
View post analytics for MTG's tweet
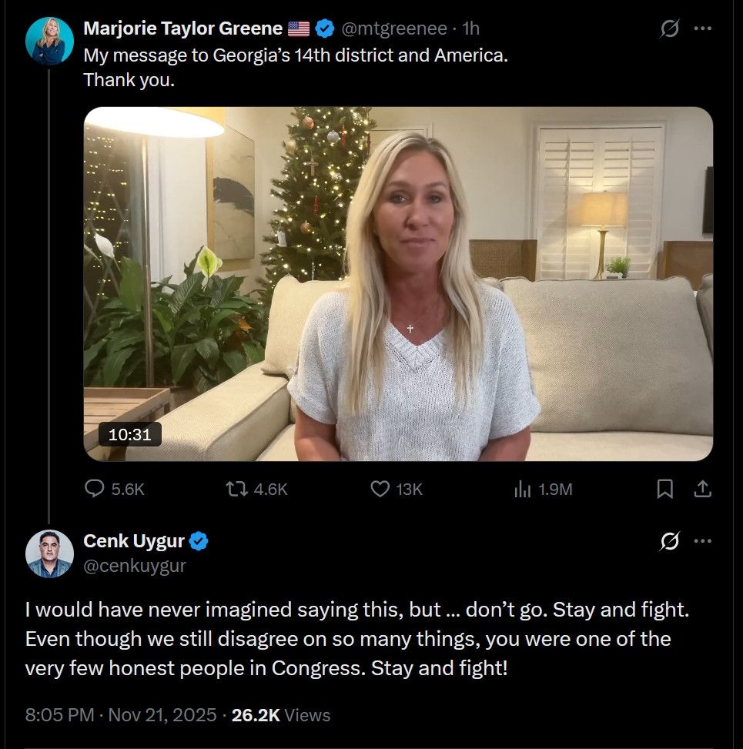[521, 488]
